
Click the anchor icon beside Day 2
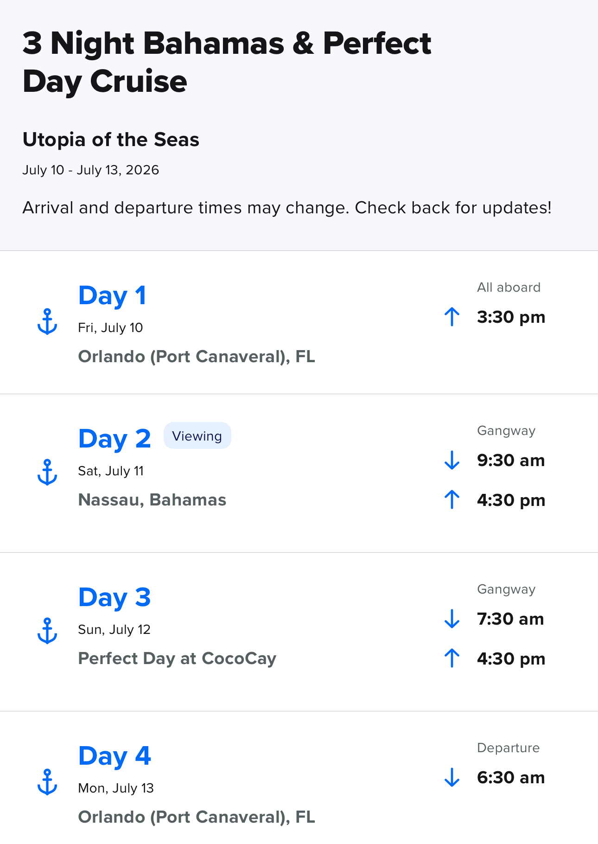pyautogui.click(x=47, y=472)
